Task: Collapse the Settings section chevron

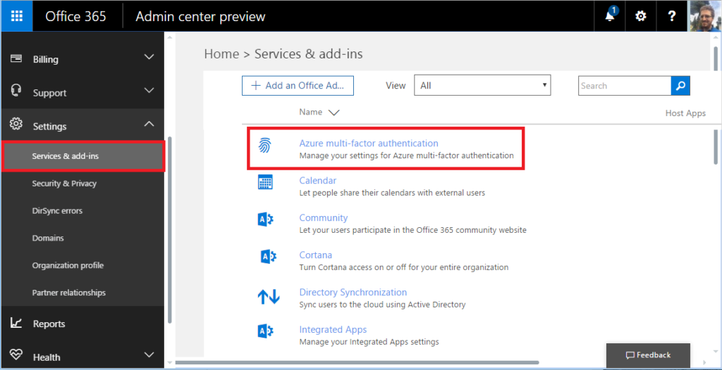Action: point(149,124)
